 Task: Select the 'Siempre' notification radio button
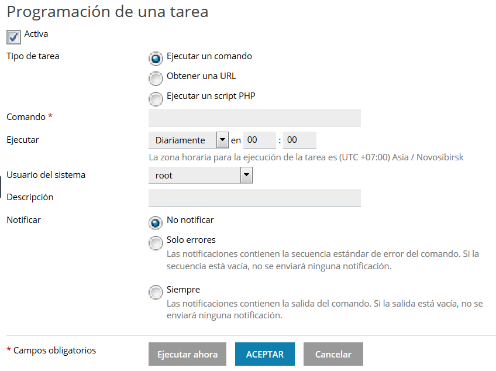tap(156, 292)
